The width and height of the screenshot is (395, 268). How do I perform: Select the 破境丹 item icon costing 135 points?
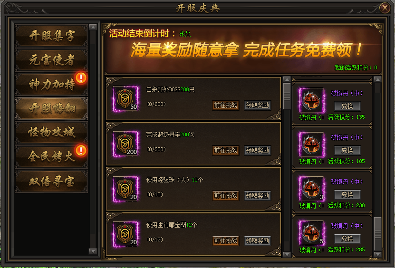click(x=312, y=100)
